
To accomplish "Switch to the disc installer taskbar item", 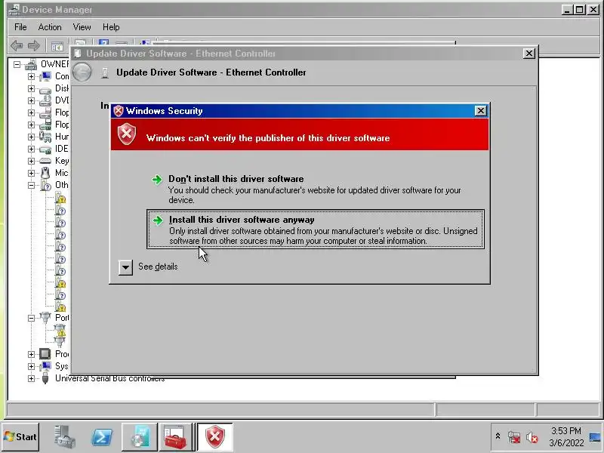I will click(x=140, y=437).
